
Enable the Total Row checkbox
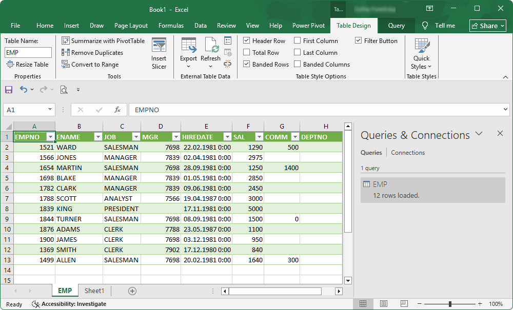point(247,52)
